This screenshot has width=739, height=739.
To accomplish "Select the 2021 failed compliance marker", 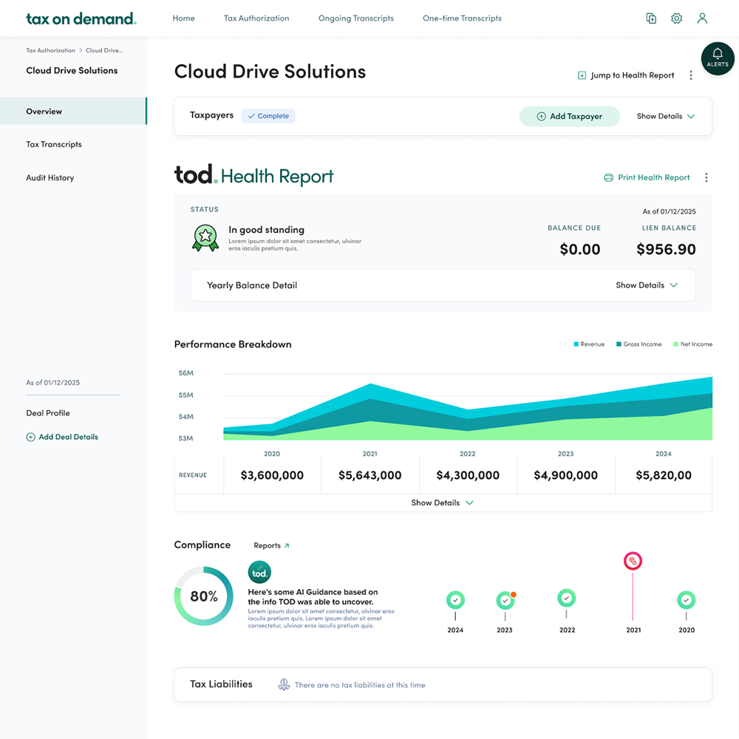I will 633,562.
